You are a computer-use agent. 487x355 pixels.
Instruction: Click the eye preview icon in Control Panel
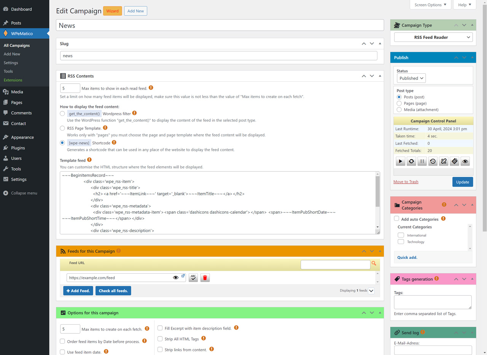(x=465, y=162)
